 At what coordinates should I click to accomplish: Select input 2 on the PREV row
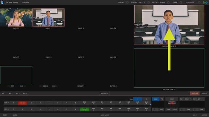tap(23, 109)
